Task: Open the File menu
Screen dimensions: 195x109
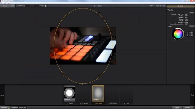Action: [x=1, y=3]
